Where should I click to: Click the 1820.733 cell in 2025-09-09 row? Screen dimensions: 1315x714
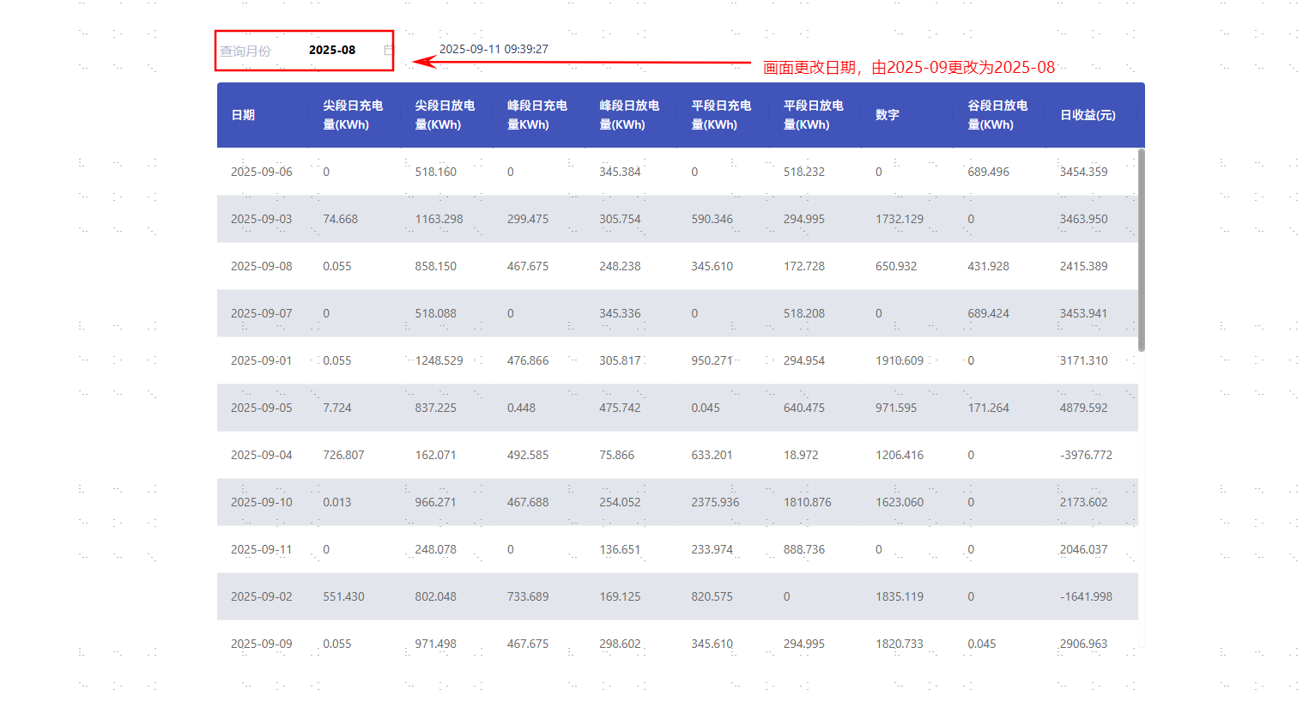click(900, 644)
